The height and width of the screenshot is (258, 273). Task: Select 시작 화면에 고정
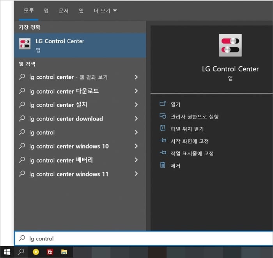click(x=190, y=141)
